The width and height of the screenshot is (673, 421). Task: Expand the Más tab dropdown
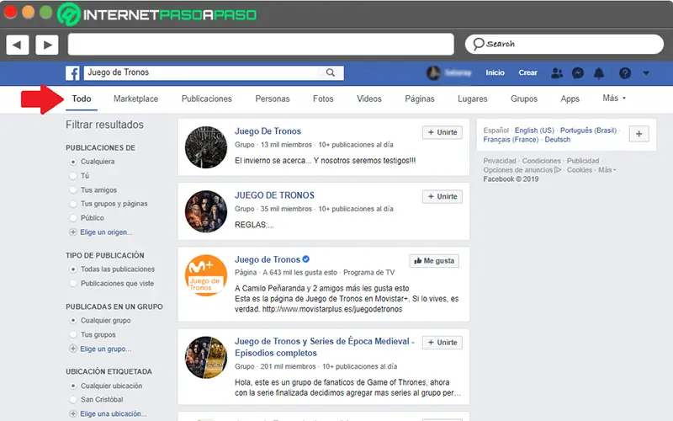coord(614,99)
